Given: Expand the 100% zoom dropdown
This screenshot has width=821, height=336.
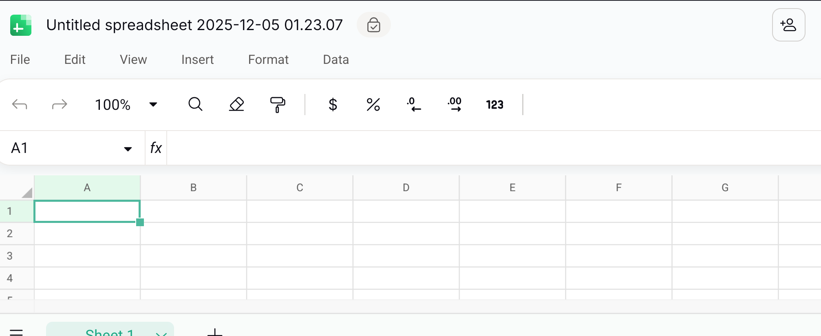Looking at the screenshot, I should tap(153, 105).
